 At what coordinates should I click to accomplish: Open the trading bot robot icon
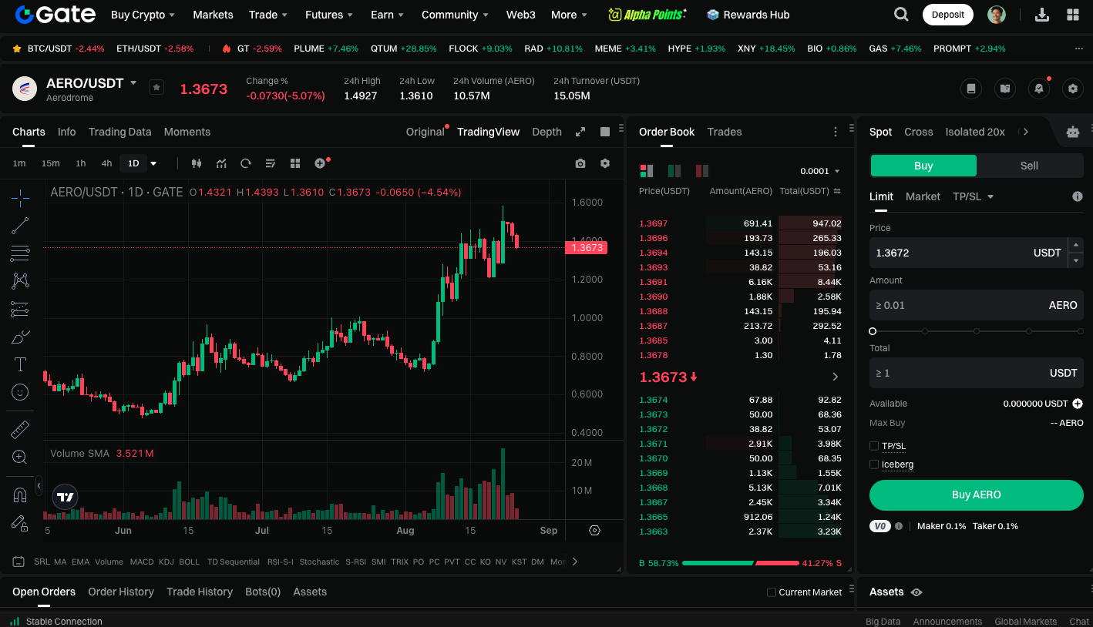[1072, 132]
